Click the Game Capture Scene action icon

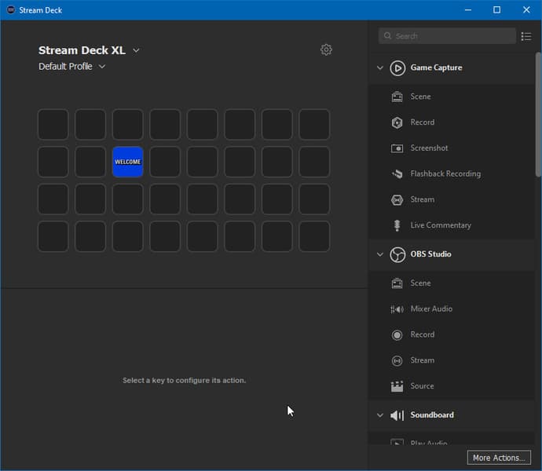[397, 97]
